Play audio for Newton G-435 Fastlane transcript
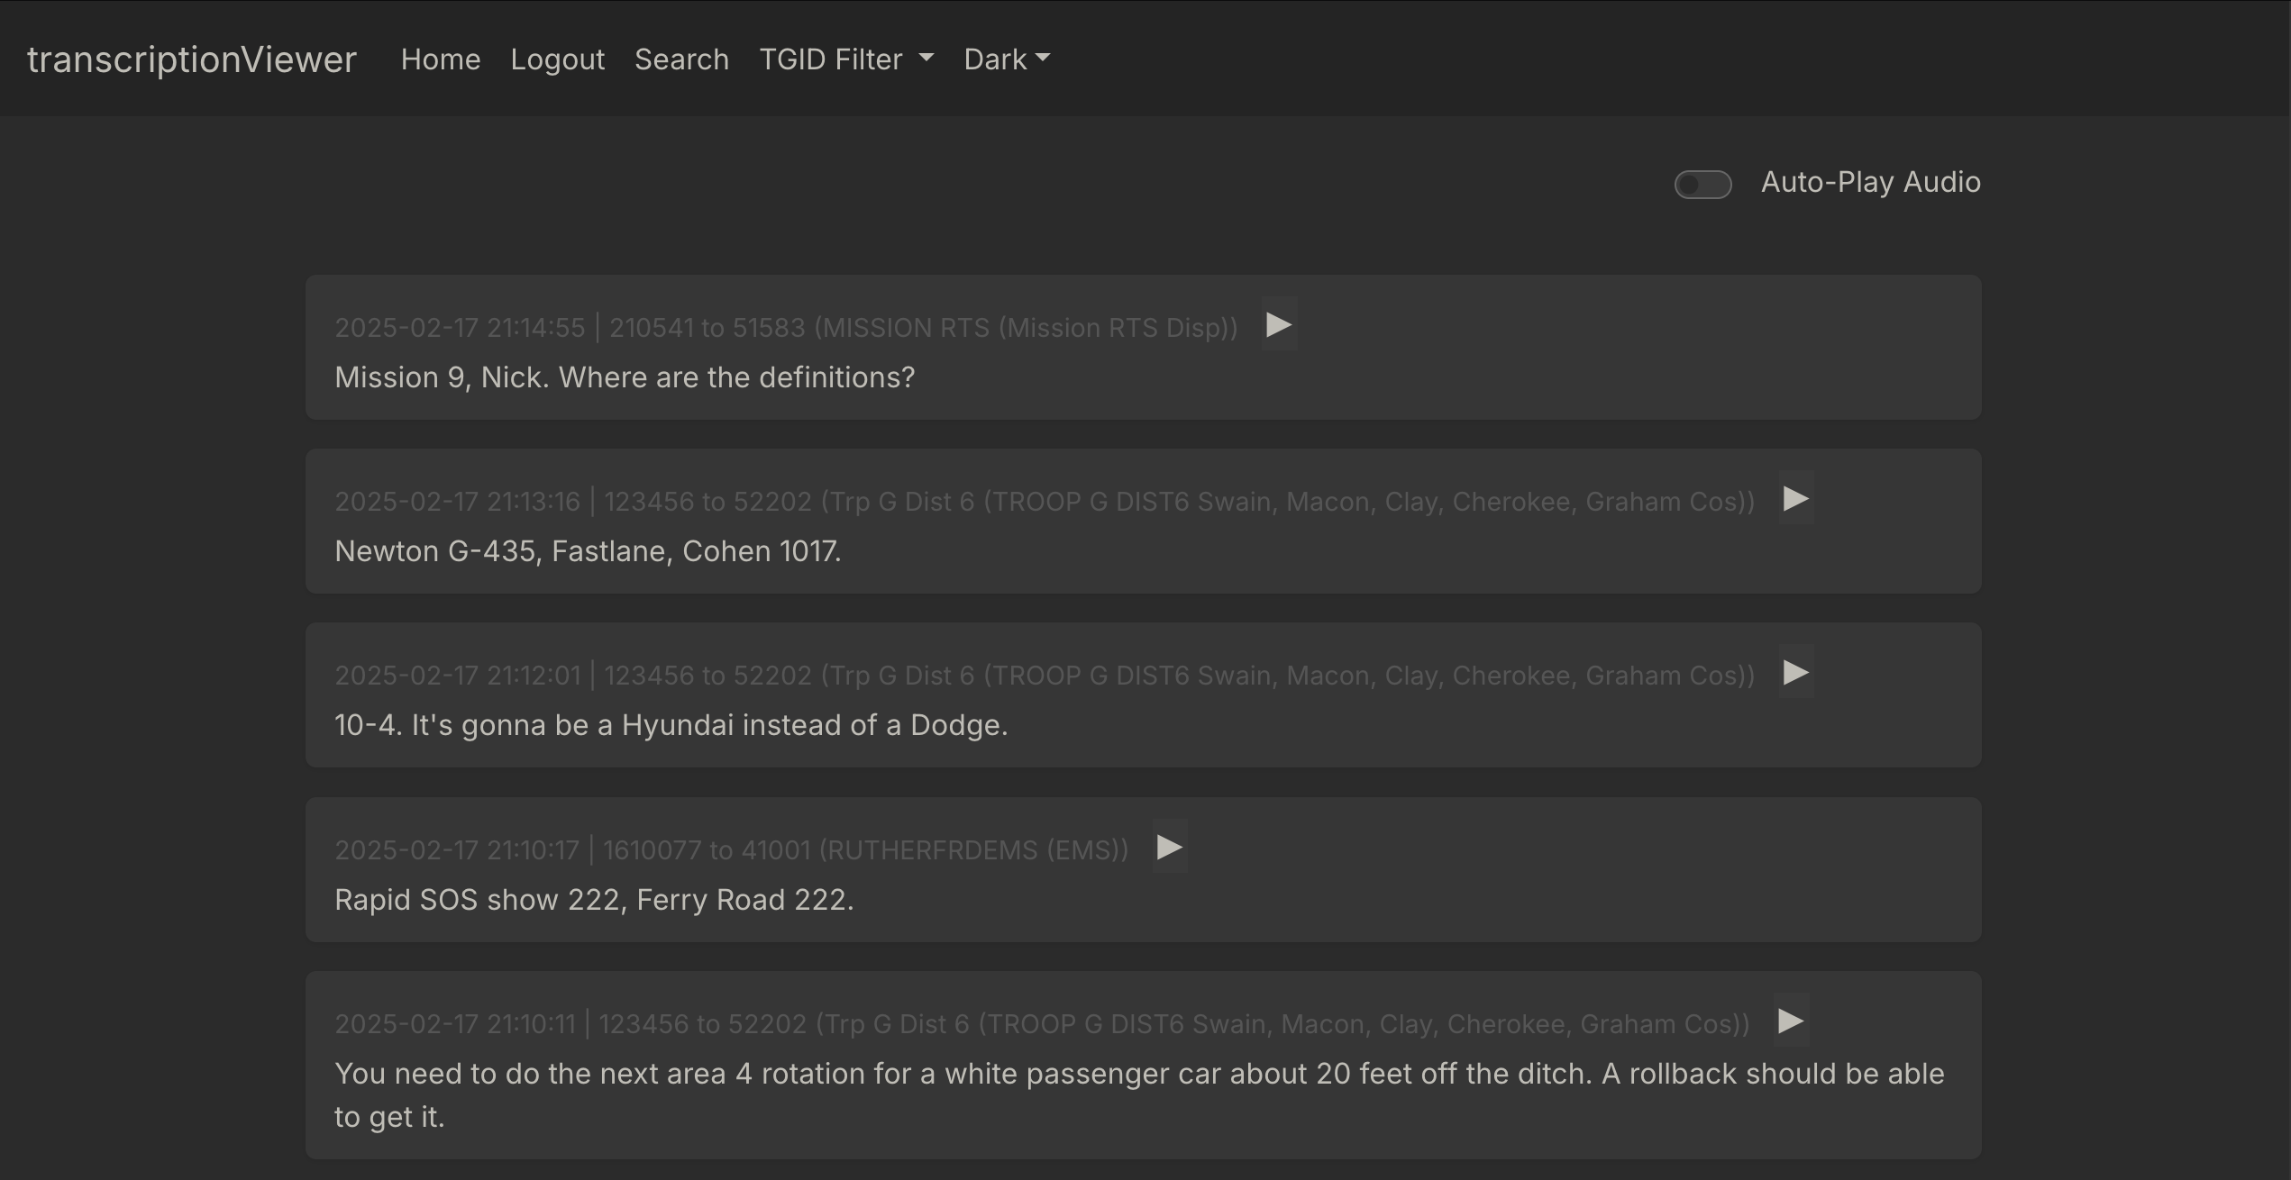The width and height of the screenshot is (2291, 1180). pos(1795,499)
